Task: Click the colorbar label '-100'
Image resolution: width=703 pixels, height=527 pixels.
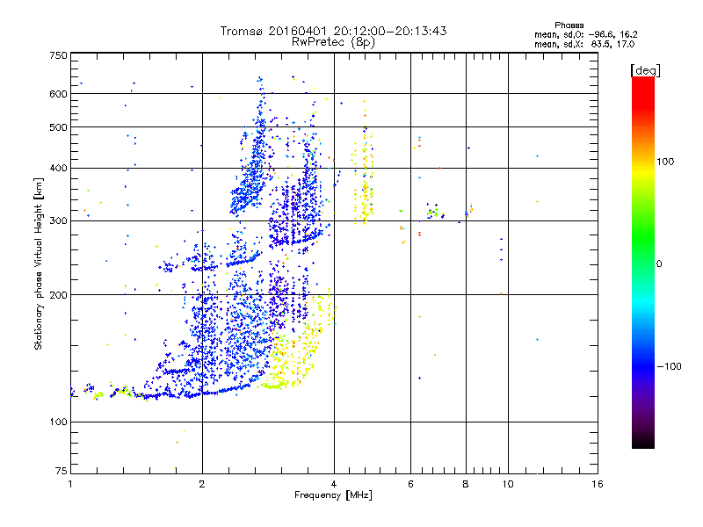Action: [x=669, y=366]
